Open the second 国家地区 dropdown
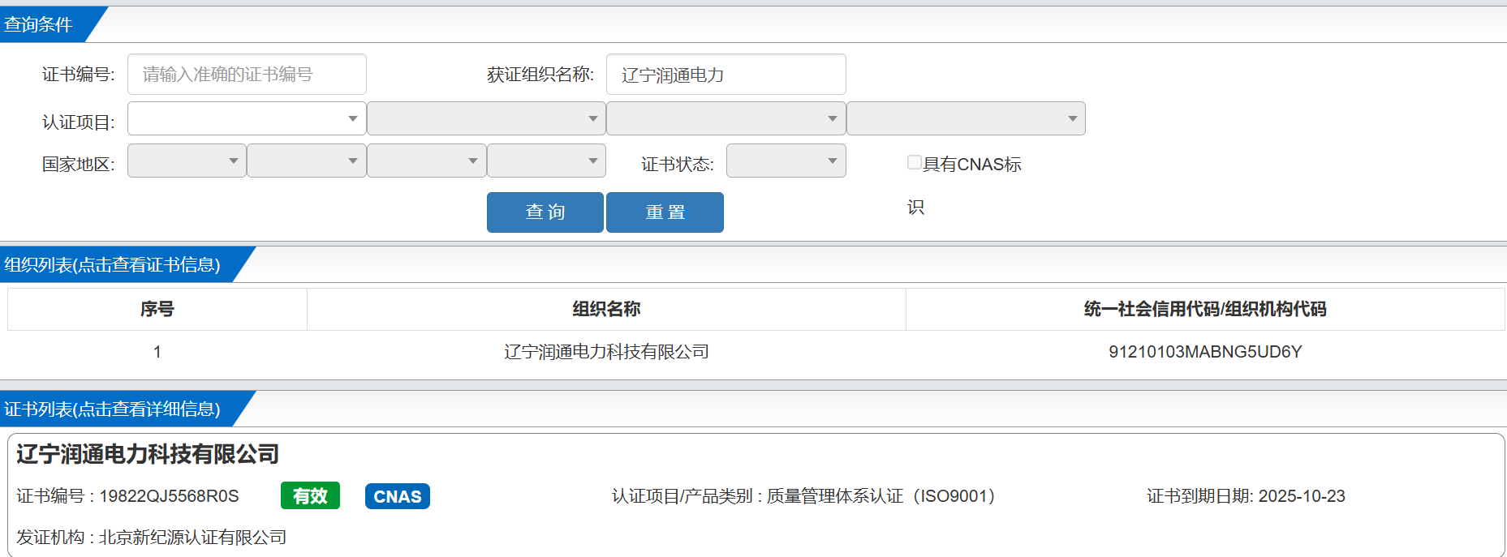1507x557 pixels. [307, 161]
